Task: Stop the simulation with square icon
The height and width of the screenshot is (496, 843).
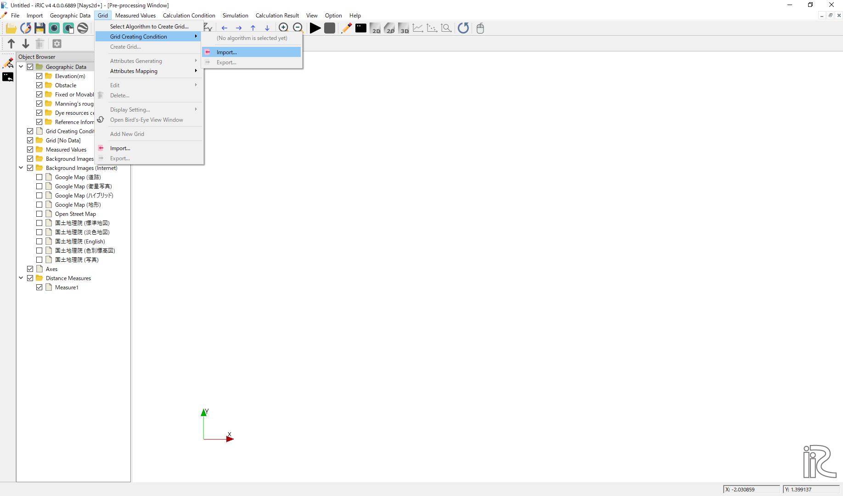Action: click(330, 28)
